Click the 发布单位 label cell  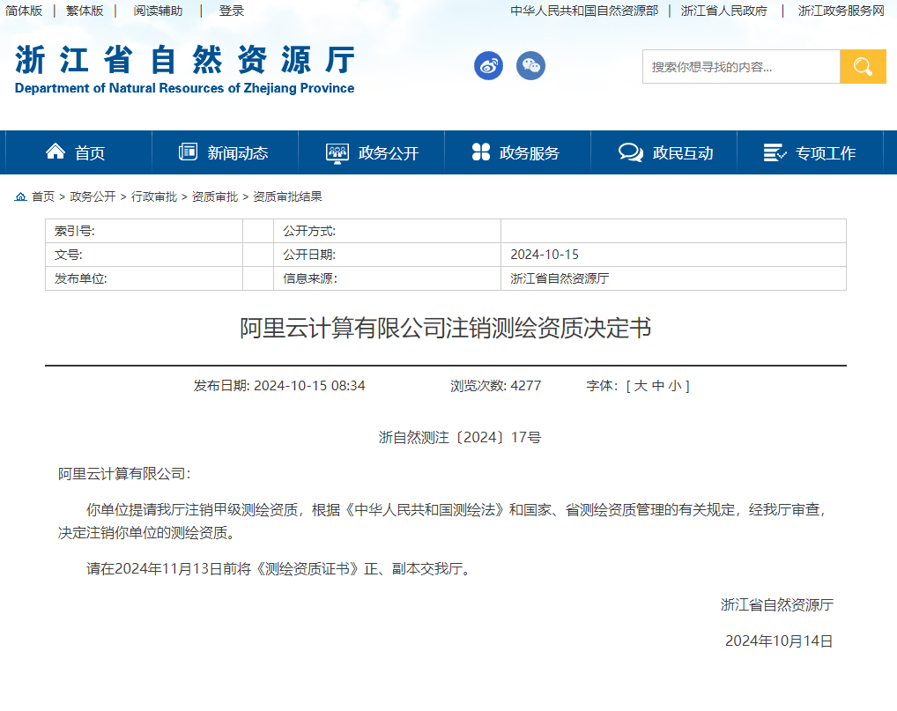point(145,278)
